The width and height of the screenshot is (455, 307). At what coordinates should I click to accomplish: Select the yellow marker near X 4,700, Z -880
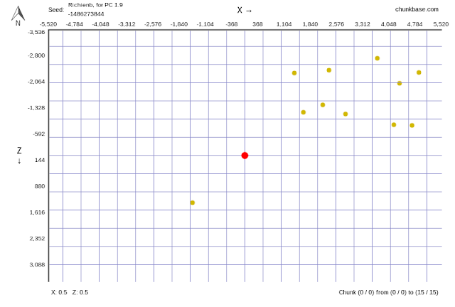pos(412,125)
